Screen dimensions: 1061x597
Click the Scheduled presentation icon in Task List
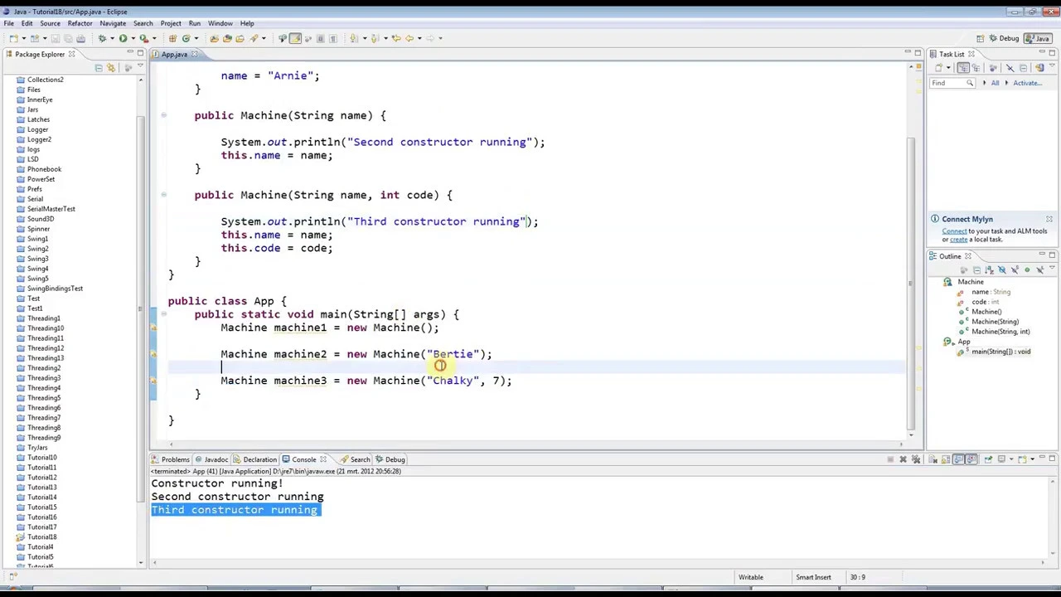pyautogui.click(x=976, y=68)
